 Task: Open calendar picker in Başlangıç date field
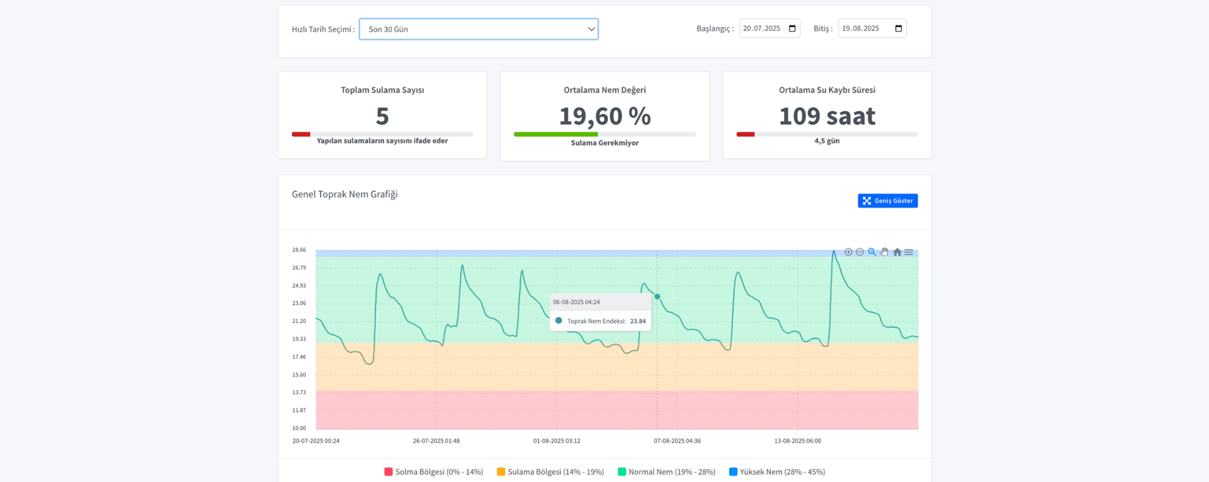792,28
